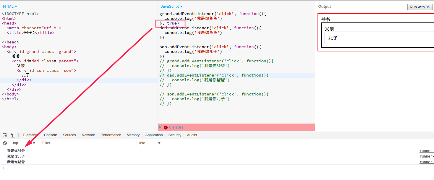Click the 我是你爷爷 console message
The height and width of the screenshot is (180, 434).
16,151
